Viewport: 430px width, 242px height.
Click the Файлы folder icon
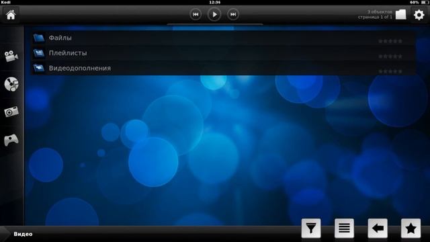pos(39,38)
